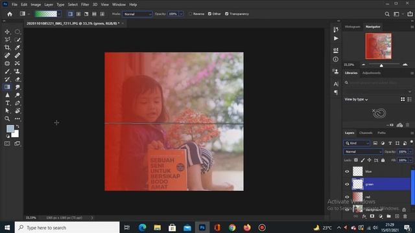Select the Eraser tool
This screenshot has width=415, height=233.
(18, 79)
